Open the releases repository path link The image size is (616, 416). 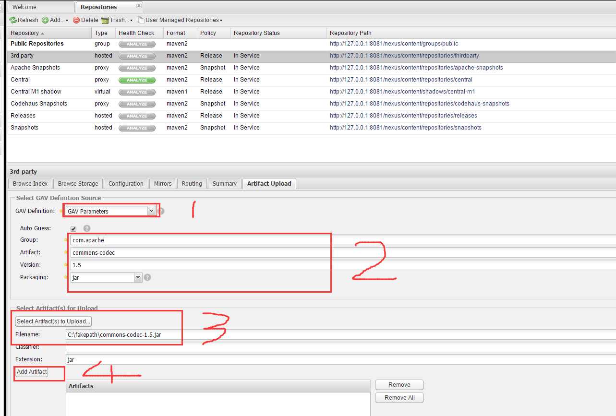pos(403,116)
